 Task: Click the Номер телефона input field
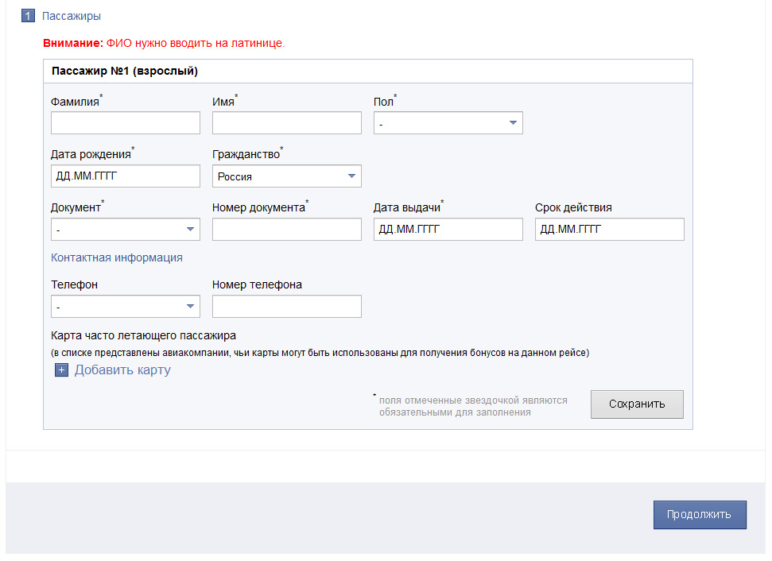pyautogui.click(x=286, y=307)
